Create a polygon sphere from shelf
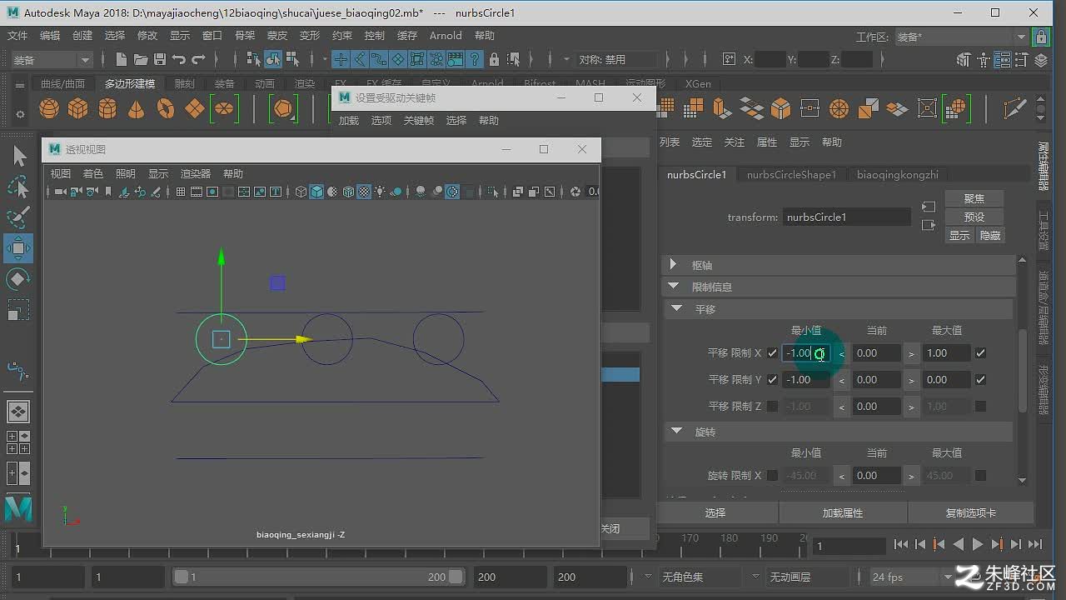The height and width of the screenshot is (600, 1066). click(49, 108)
